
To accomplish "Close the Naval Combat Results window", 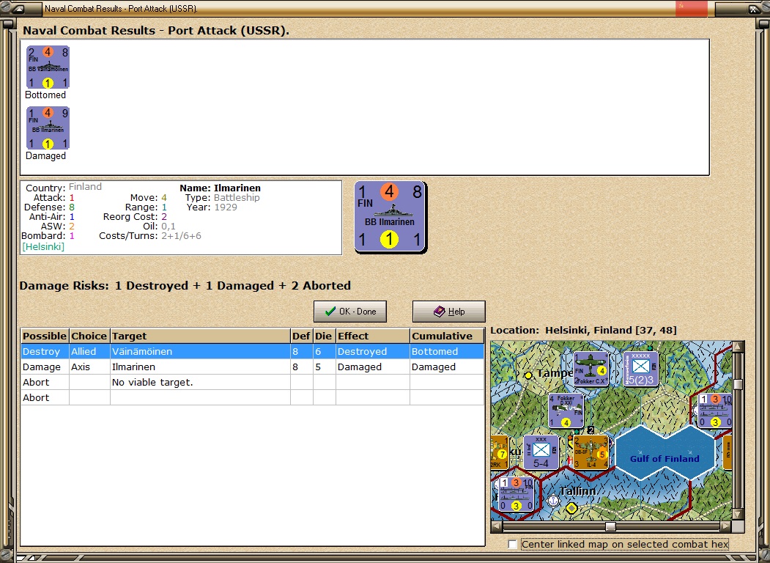I will pyautogui.click(x=753, y=9).
